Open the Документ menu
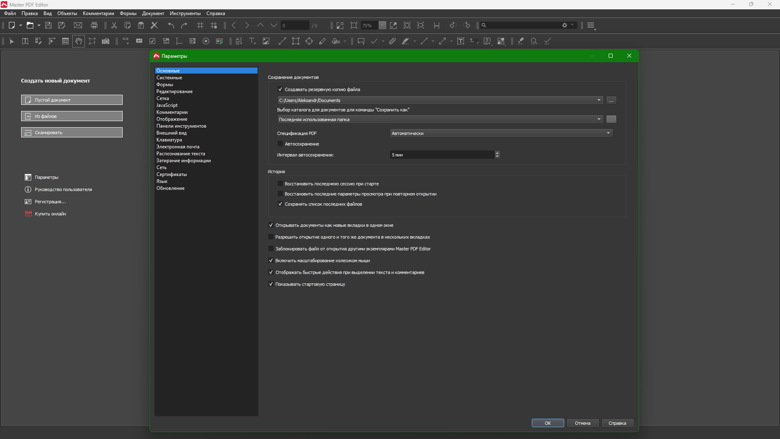This screenshot has width=780, height=439. pyautogui.click(x=153, y=13)
